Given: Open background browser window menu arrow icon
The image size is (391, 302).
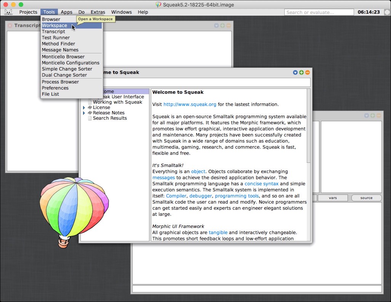Looking at the screenshot, I should 367,116.
